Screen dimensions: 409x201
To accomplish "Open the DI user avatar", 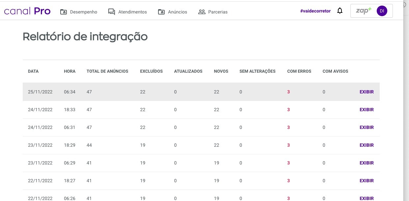I will [x=382, y=11].
